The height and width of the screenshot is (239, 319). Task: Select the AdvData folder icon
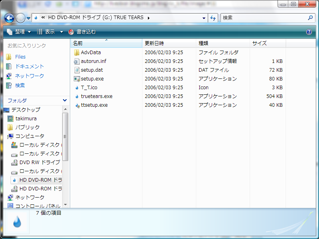[77, 53]
